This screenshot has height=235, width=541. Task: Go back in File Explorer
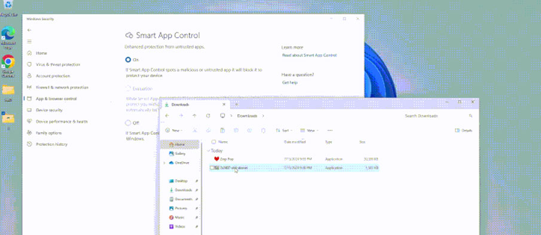[x=167, y=116]
